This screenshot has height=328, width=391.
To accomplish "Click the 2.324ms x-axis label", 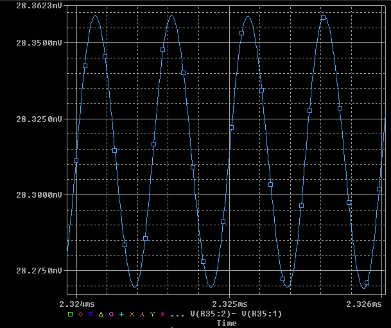I will tap(77, 304).
